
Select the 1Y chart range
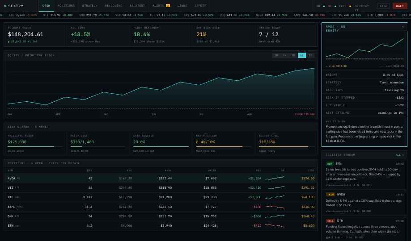point(310,55)
